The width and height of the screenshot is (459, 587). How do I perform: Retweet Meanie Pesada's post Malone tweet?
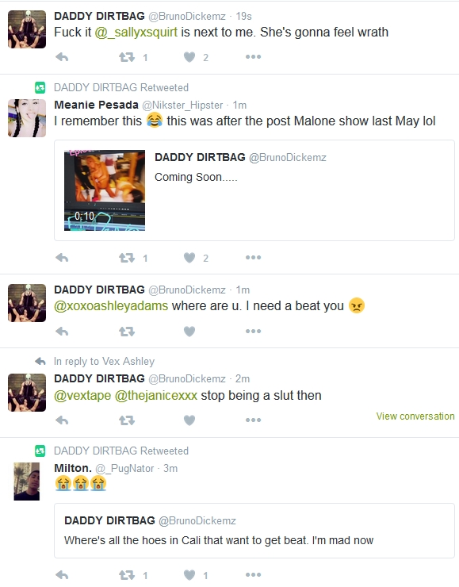(127, 258)
